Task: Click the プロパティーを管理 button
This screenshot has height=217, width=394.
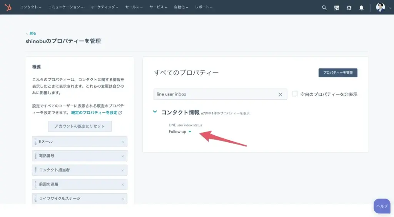Action: [338, 72]
